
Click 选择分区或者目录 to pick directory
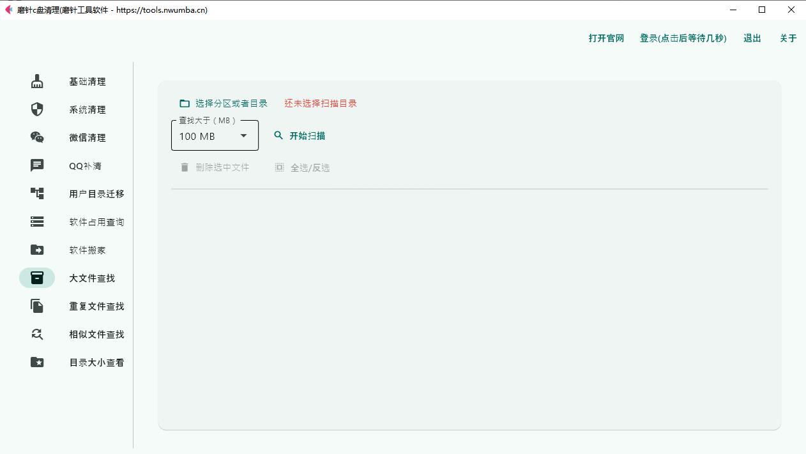[x=224, y=102]
